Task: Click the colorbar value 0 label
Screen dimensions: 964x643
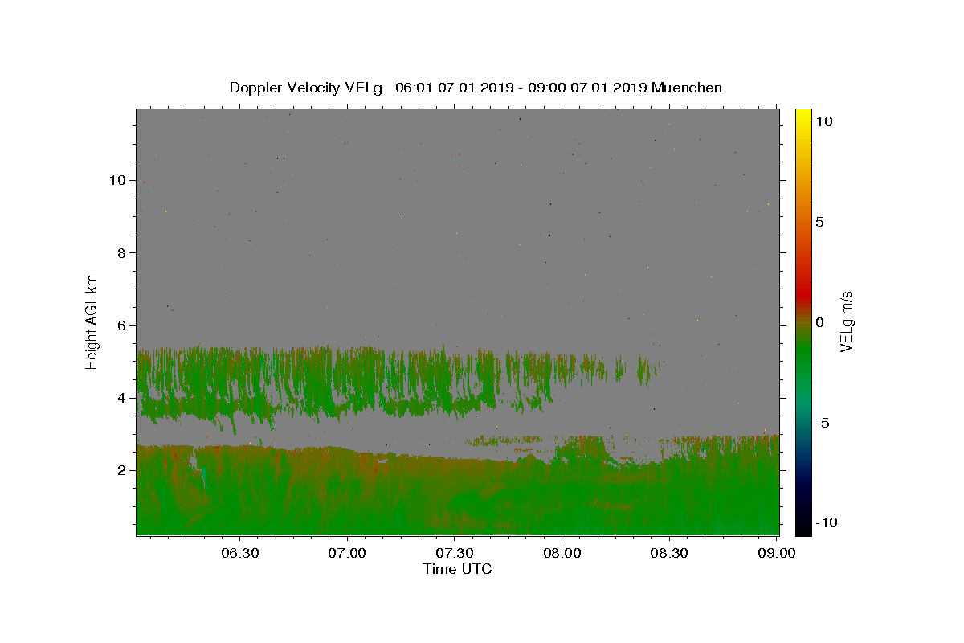Action: [x=819, y=322]
